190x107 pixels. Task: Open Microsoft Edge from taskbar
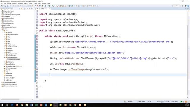pyautogui.click(x=12, y=105)
